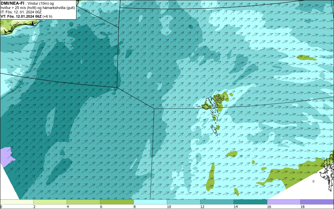Click the 14–16 m/s dark teal legend swatch
The width and height of the screenshot is (334, 209).
pos(251,202)
